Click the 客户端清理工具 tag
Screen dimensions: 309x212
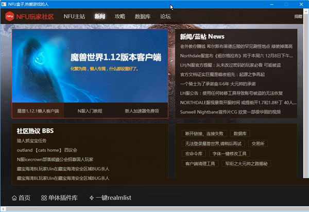click(x=200, y=164)
